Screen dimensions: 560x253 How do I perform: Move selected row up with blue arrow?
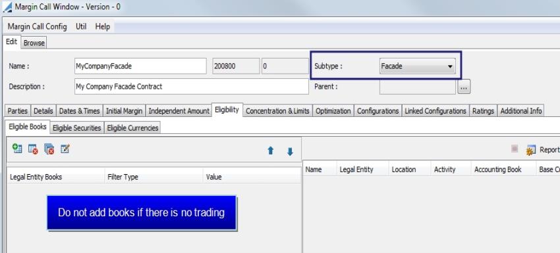click(x=271, y=151)
